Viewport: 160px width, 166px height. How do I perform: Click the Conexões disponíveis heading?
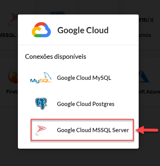coord(55,57)
